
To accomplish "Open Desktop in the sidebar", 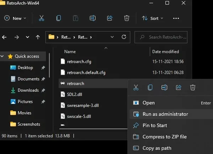I will click(x=25, y=68).
